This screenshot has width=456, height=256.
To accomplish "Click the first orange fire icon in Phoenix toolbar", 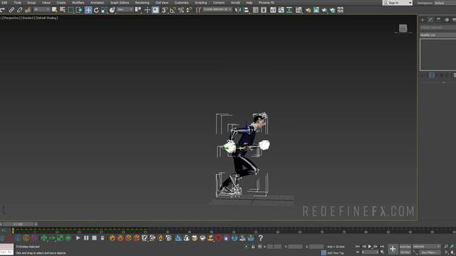I will (113, 238).
